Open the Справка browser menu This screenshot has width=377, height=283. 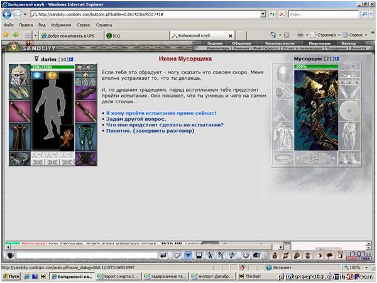point(104,25)
